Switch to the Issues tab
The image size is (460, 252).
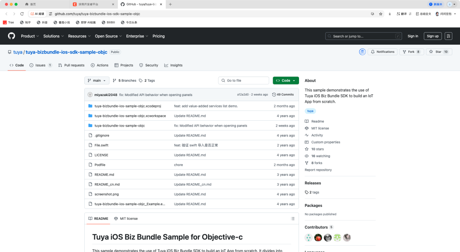[41, 65]
